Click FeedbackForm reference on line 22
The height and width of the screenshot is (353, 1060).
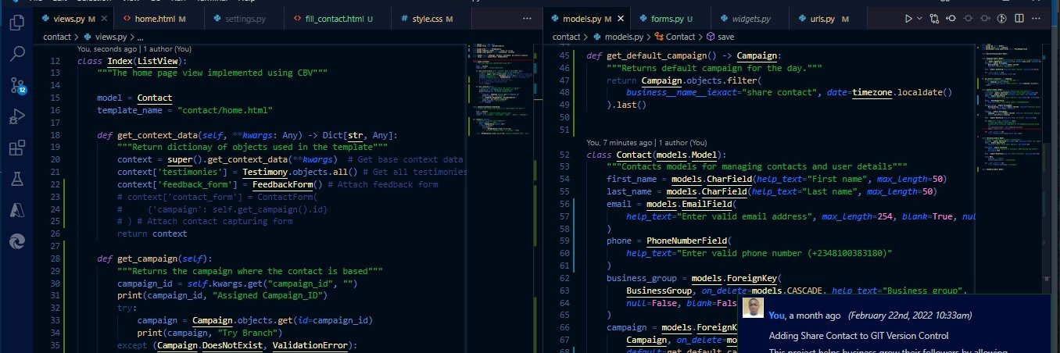point(281,184)
